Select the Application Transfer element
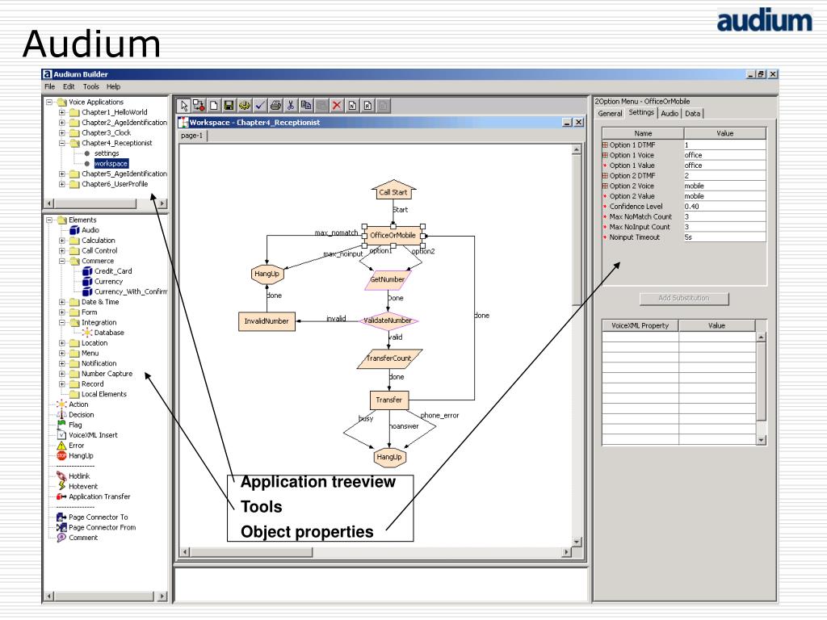 point(94,496)
